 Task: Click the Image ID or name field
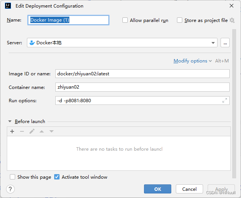coord(142,74)
